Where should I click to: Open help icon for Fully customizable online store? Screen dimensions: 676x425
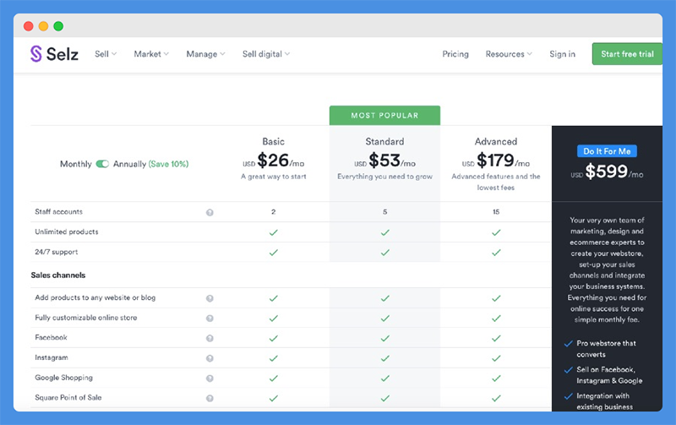point(210,318)
